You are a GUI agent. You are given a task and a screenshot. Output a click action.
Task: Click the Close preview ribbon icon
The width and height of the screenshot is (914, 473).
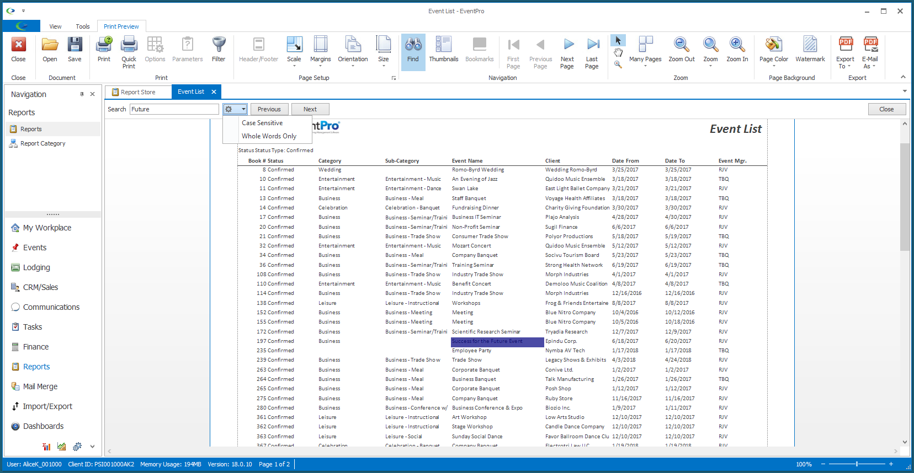click(x=18, y=50)
